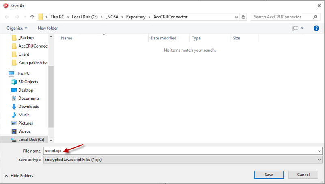Click the Up one level arrow
Image resolution: width=325 pixels, height=184 pixels.
(32, 17)
